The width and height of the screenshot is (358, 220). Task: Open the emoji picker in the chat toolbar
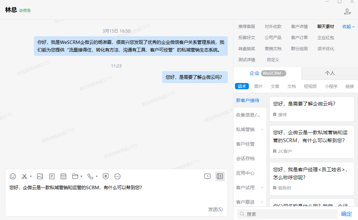click(x=13, y=176)
